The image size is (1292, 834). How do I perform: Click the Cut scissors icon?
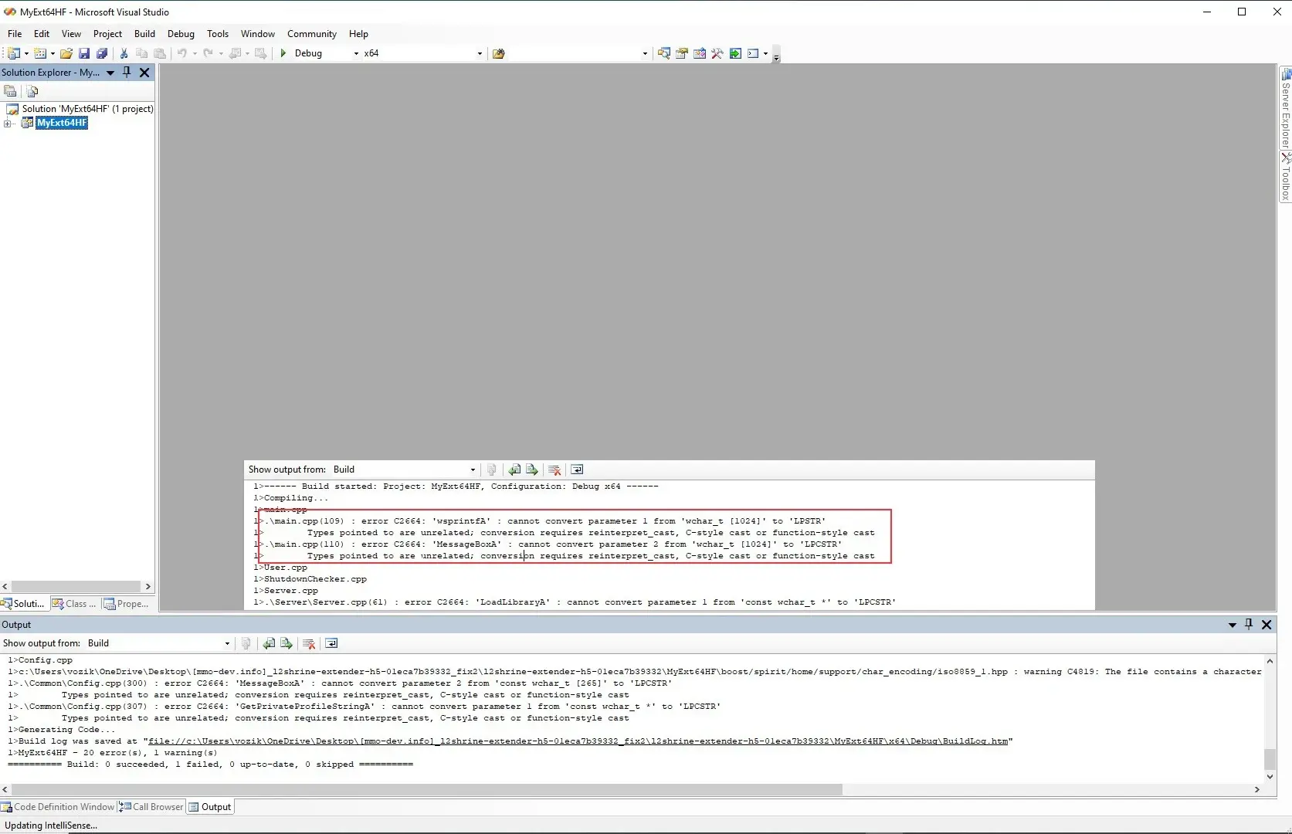click(x=124, y=53)
